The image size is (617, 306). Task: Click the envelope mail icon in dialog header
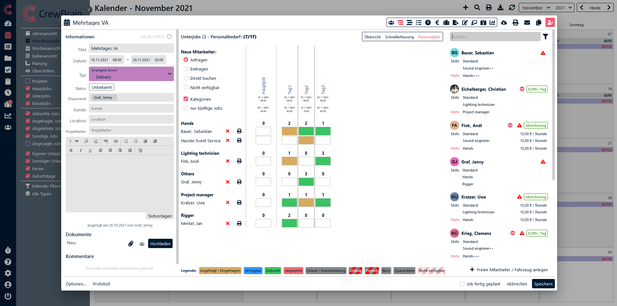[527, 23]
